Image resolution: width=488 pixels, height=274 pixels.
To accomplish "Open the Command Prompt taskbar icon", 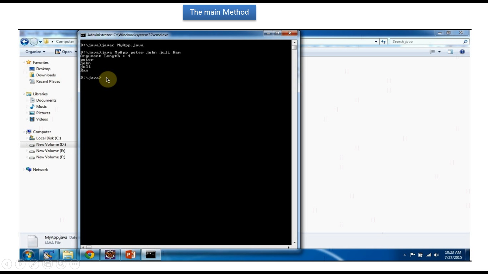I will [151, 254].
